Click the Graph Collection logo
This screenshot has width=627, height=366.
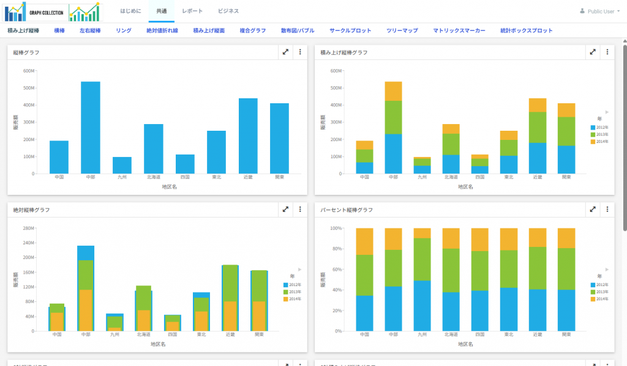[53, 12]
